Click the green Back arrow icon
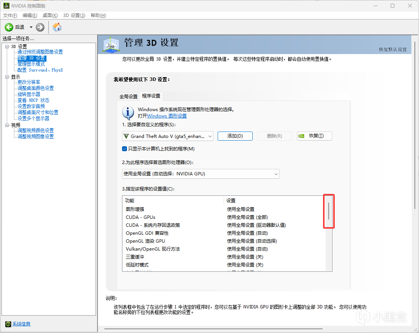The height and width of the screenshot is (333, 419). pos(9,27)
